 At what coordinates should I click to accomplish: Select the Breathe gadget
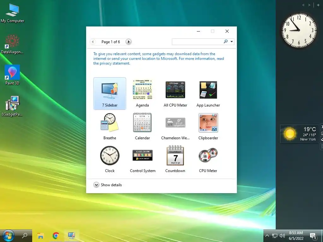(109, 126)
